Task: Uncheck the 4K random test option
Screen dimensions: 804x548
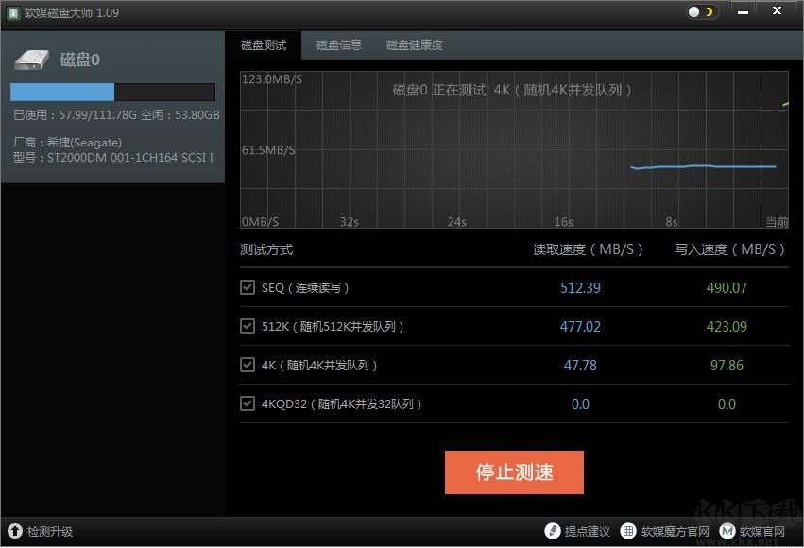Action: [248, 365]
